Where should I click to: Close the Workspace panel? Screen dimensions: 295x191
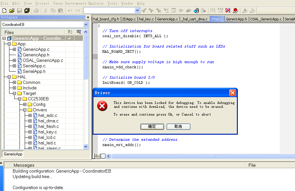(x=88, y=17)
